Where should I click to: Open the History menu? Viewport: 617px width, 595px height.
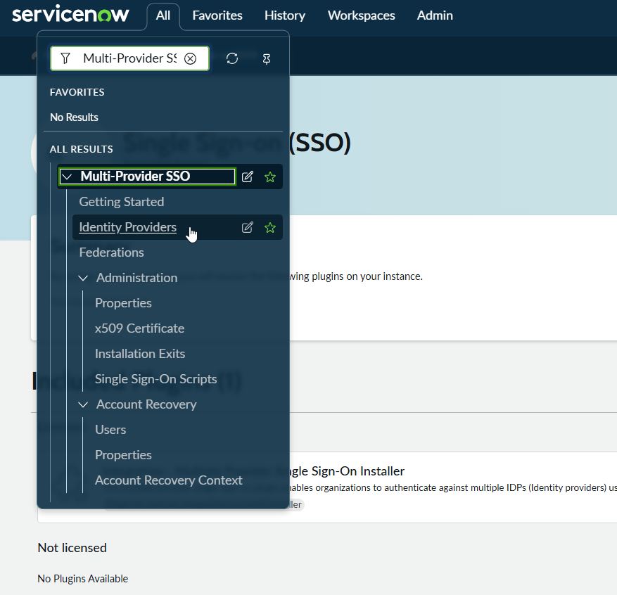(285, 15)
